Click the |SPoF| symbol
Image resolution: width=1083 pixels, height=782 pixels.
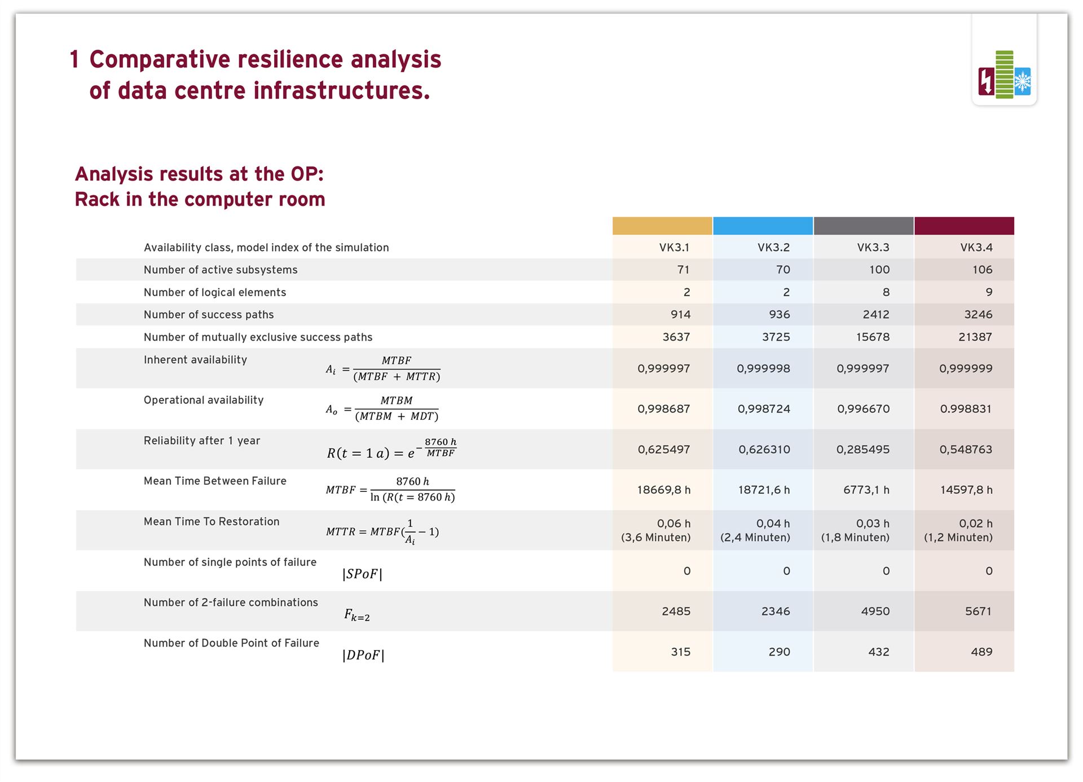[362, 574]
